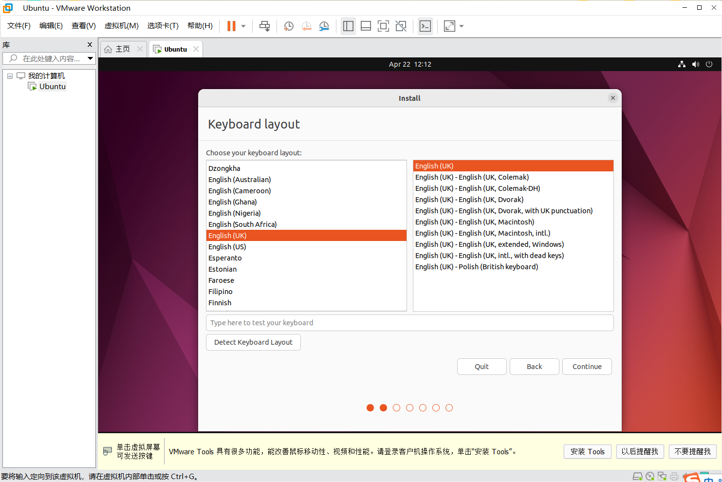Select Faroese layout
Image resolution: width=722 pixels, height=482 pixels.
click(306, 280)
